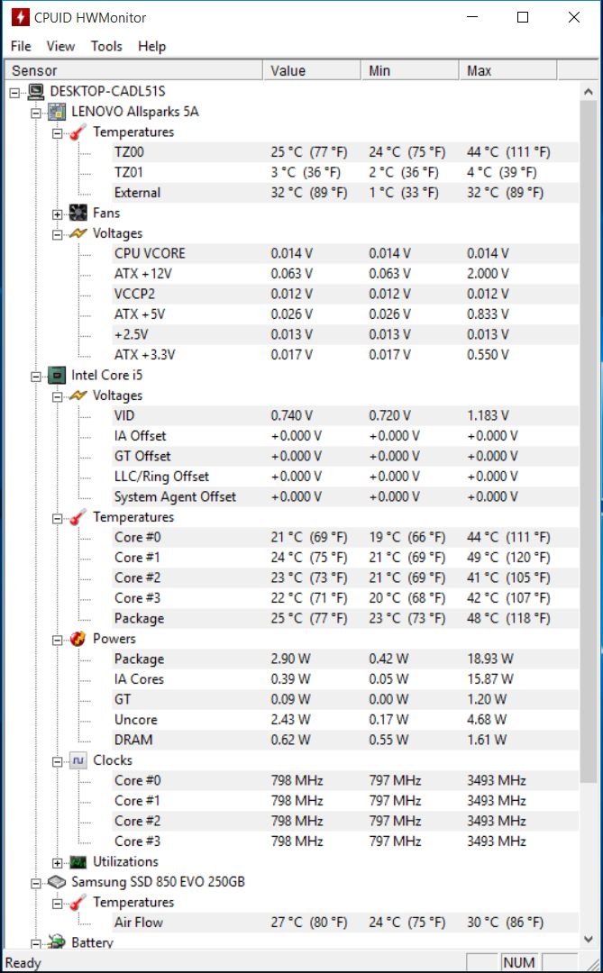Open the Tools menu
The image size is (603, 973).
[106, 47]
